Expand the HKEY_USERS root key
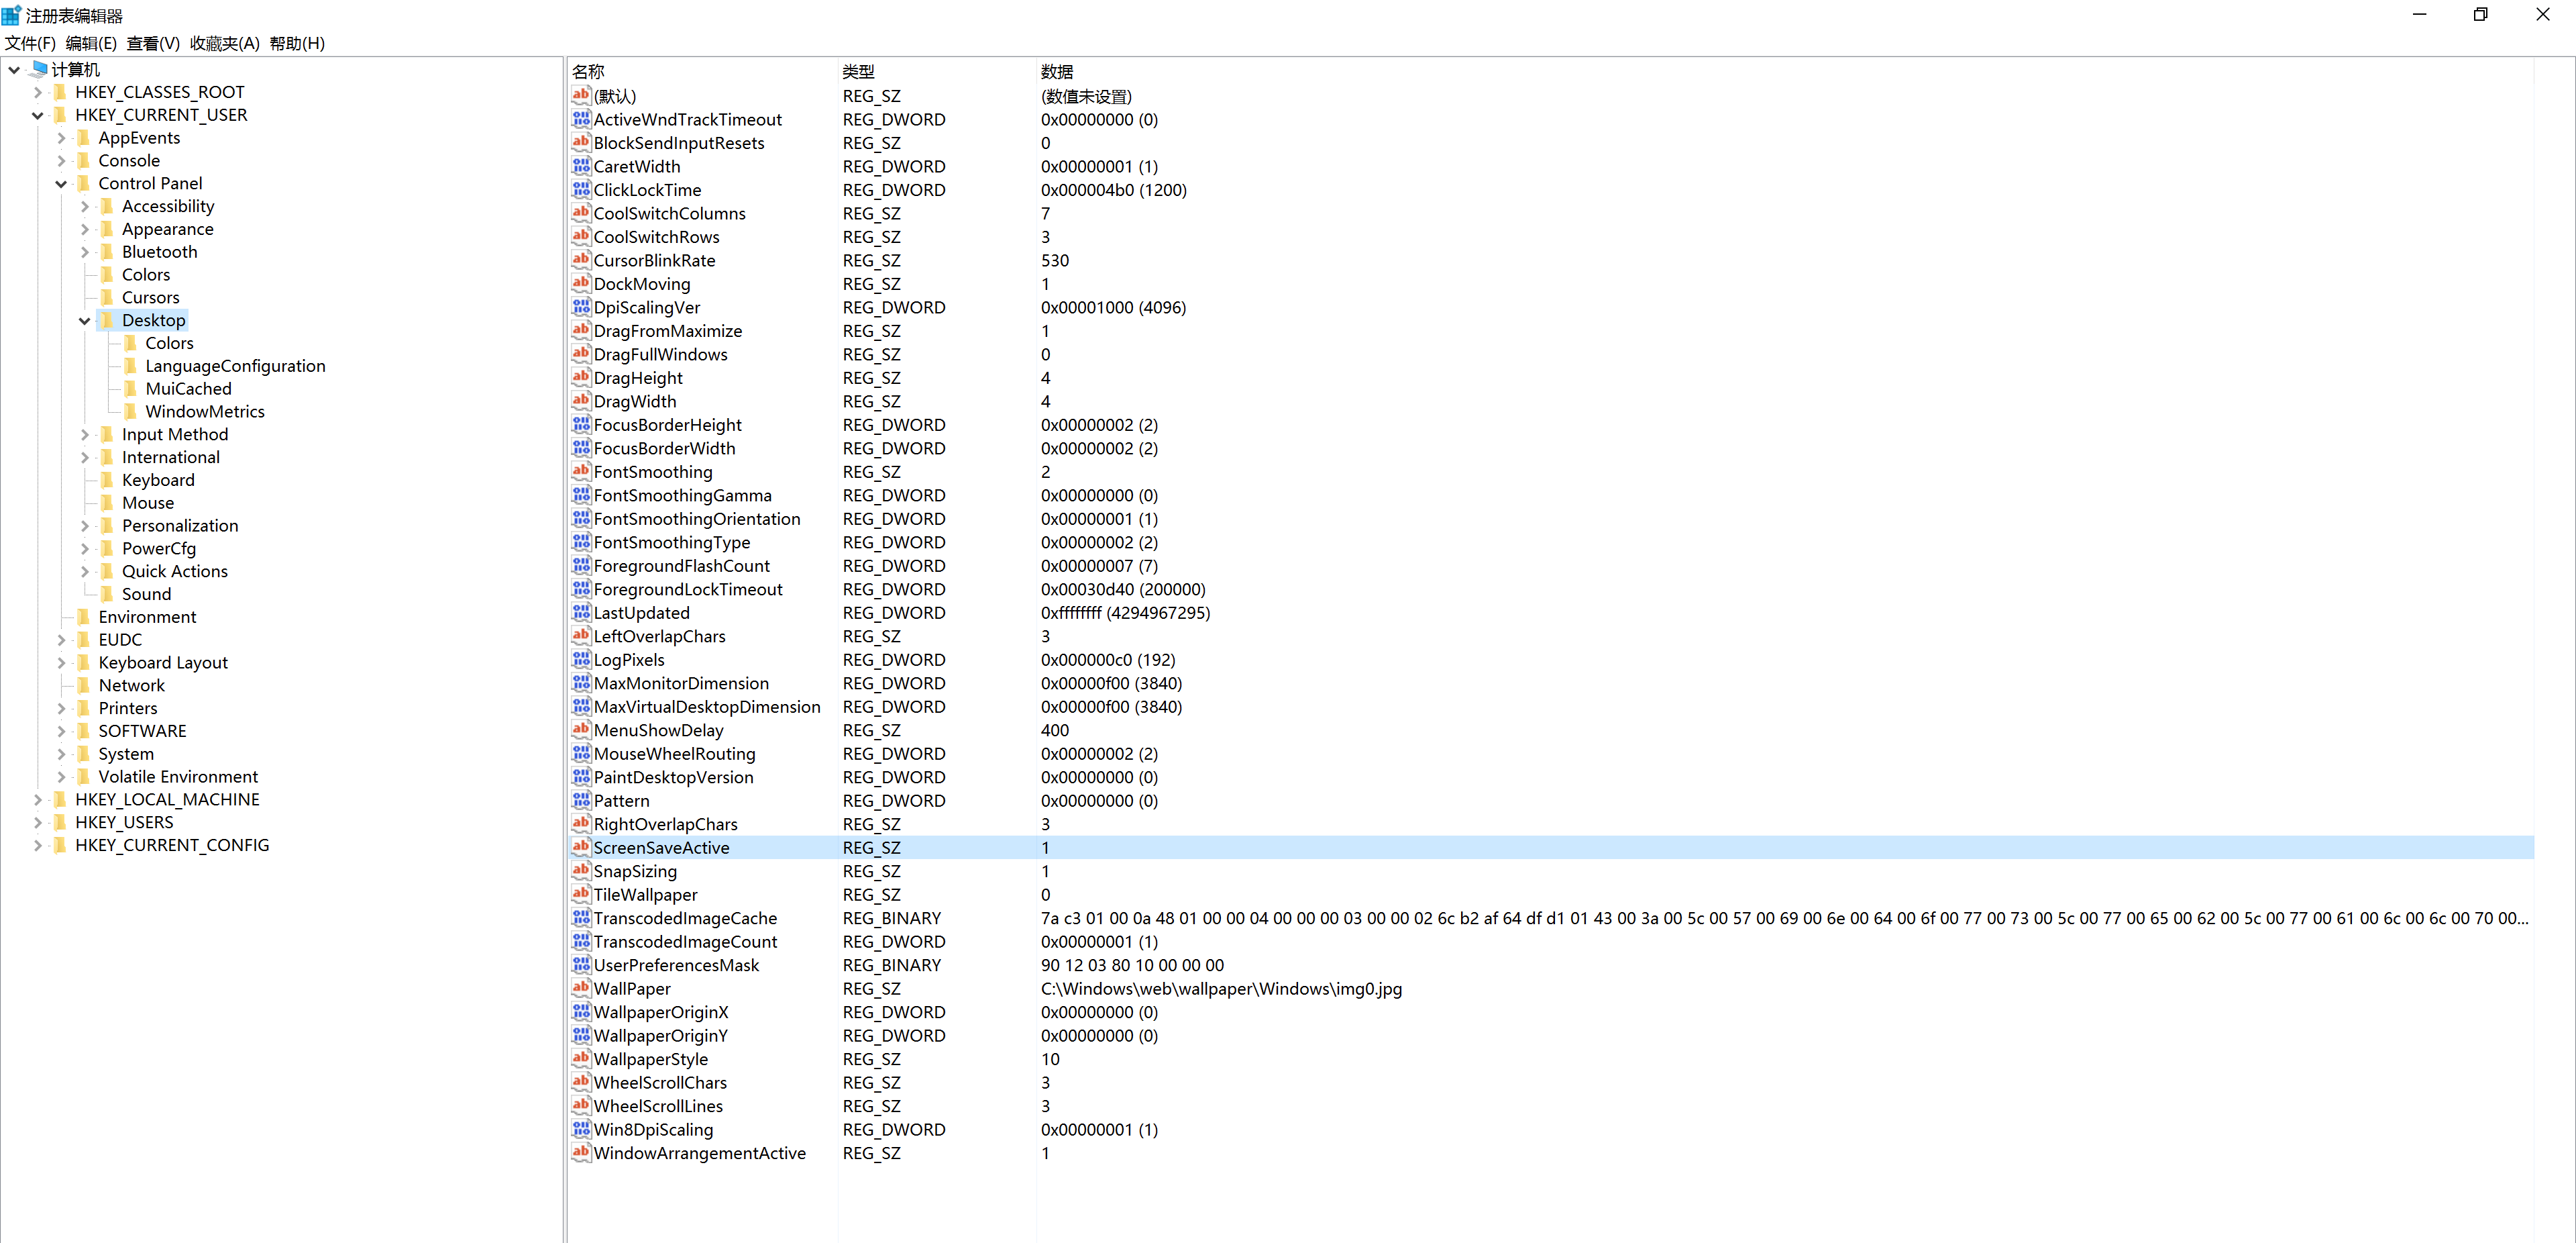 [38, 822]
